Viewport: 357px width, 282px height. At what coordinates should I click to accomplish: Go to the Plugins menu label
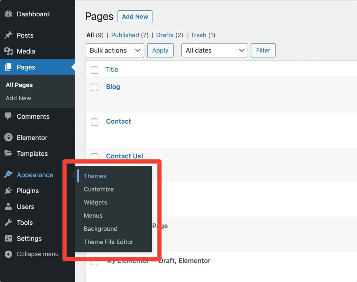point(28,191)
